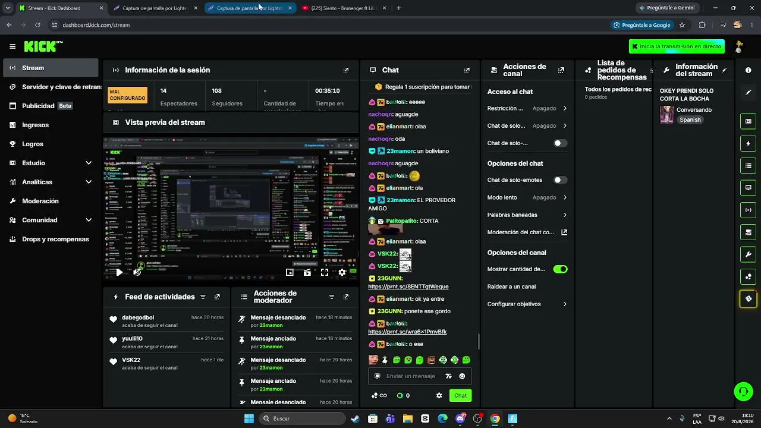Click the highlighted tag widget icon in right toolbar
Viewport: 761px width, 428px height.
click(748, 299)
